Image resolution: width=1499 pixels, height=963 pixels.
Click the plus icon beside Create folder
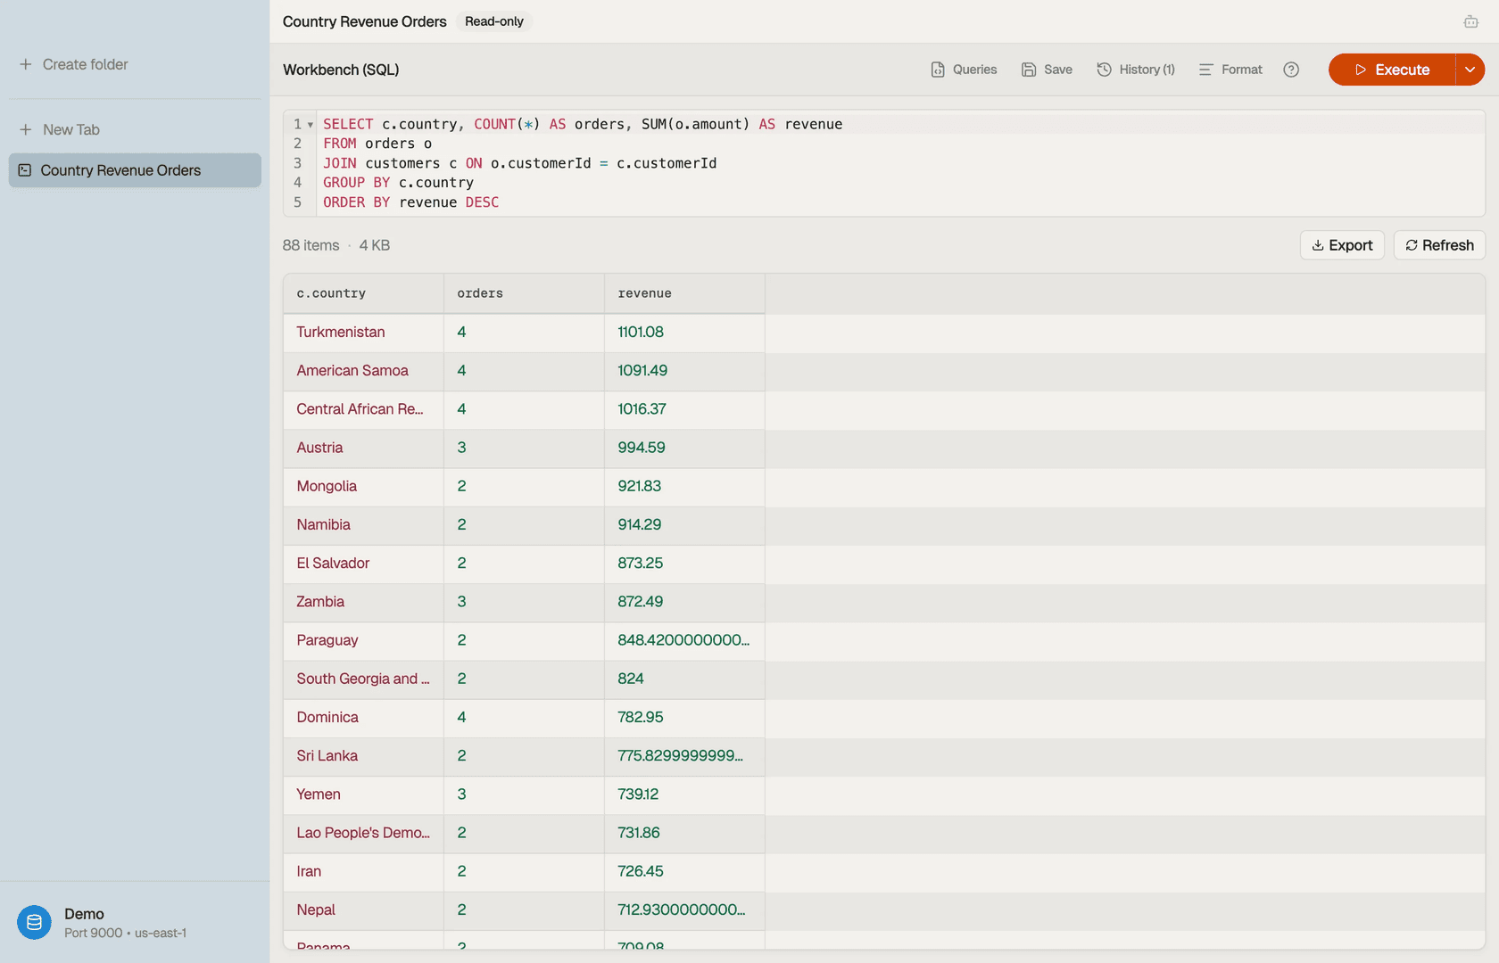(26, 64)
